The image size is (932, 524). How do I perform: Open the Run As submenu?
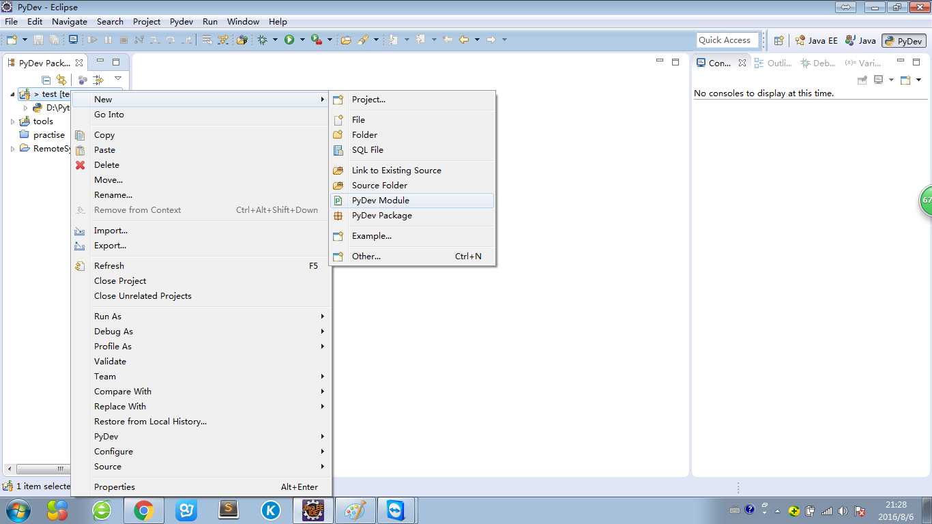201,317
